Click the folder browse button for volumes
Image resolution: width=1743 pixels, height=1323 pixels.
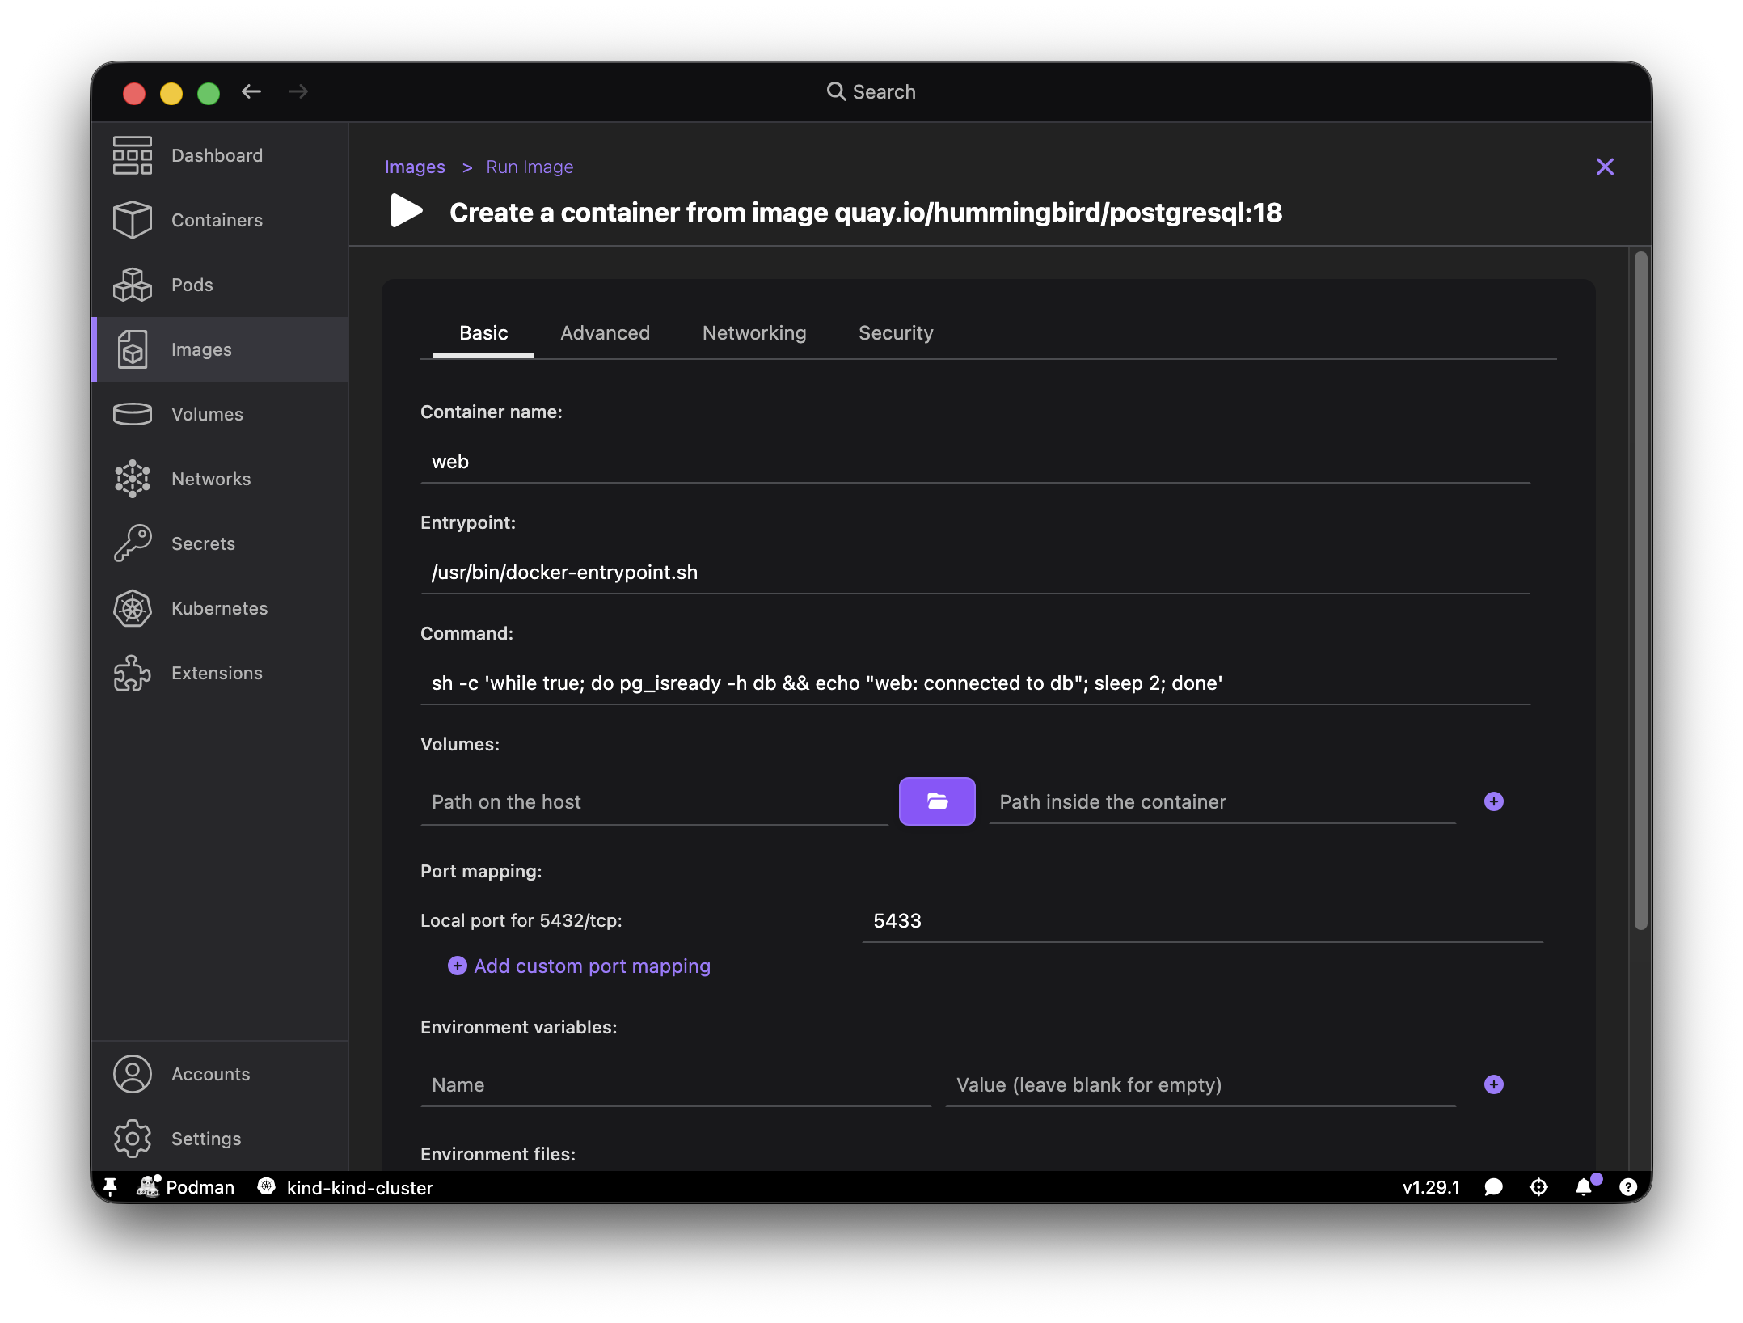point(937,801)
